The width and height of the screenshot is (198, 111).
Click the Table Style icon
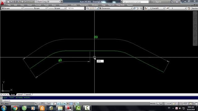point(189,8)
